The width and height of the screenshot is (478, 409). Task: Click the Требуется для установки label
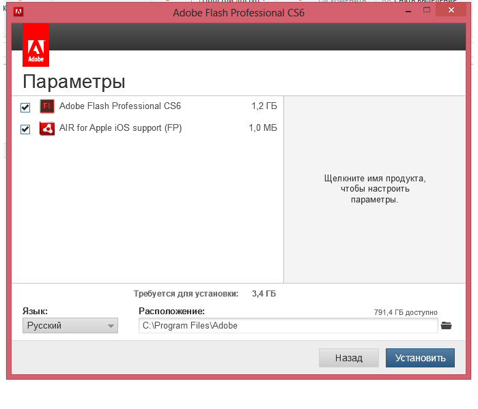[186, 294]
